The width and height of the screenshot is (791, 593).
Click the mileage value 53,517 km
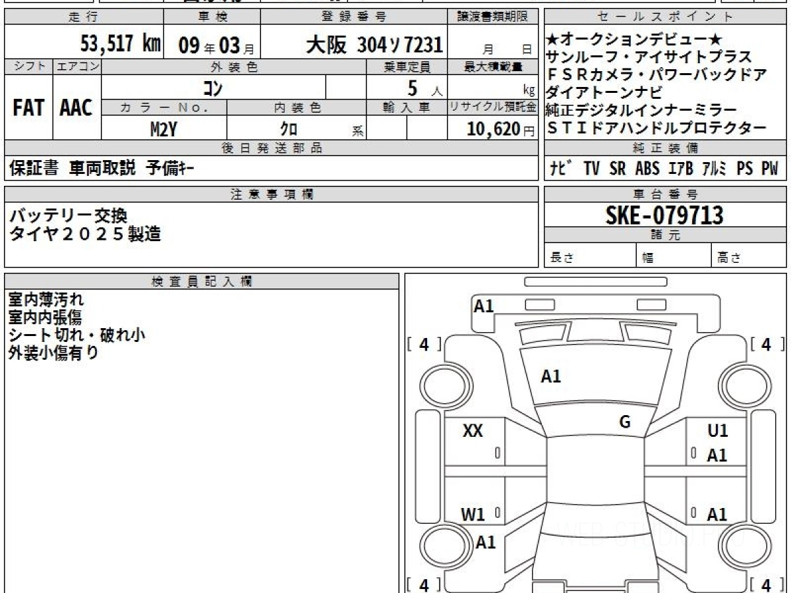pos(121,44)
